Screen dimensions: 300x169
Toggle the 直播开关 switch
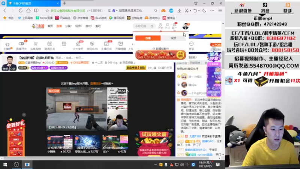(21, 46)
